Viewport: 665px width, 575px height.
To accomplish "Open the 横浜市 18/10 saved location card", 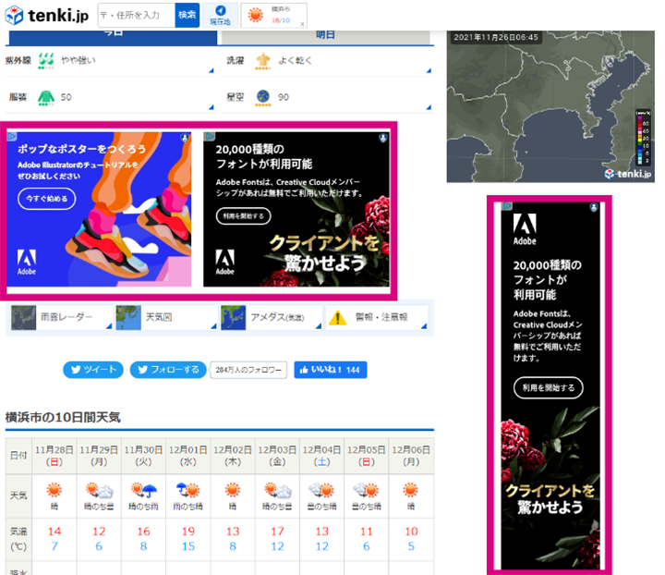I will (274, 16).
